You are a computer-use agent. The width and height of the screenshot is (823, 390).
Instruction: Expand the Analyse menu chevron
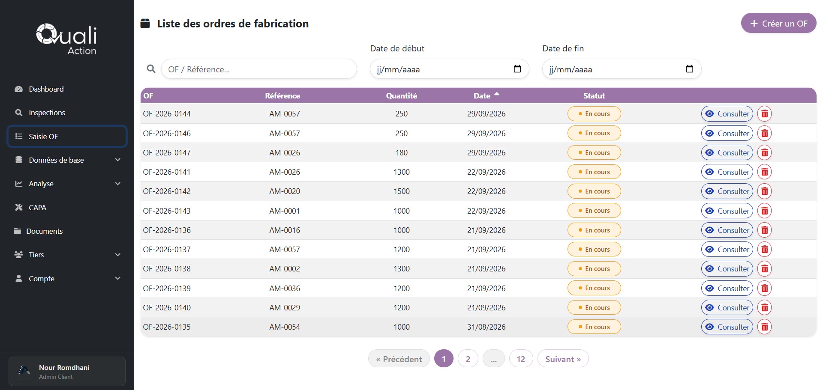pyautogui.click(x=118, y=184)
